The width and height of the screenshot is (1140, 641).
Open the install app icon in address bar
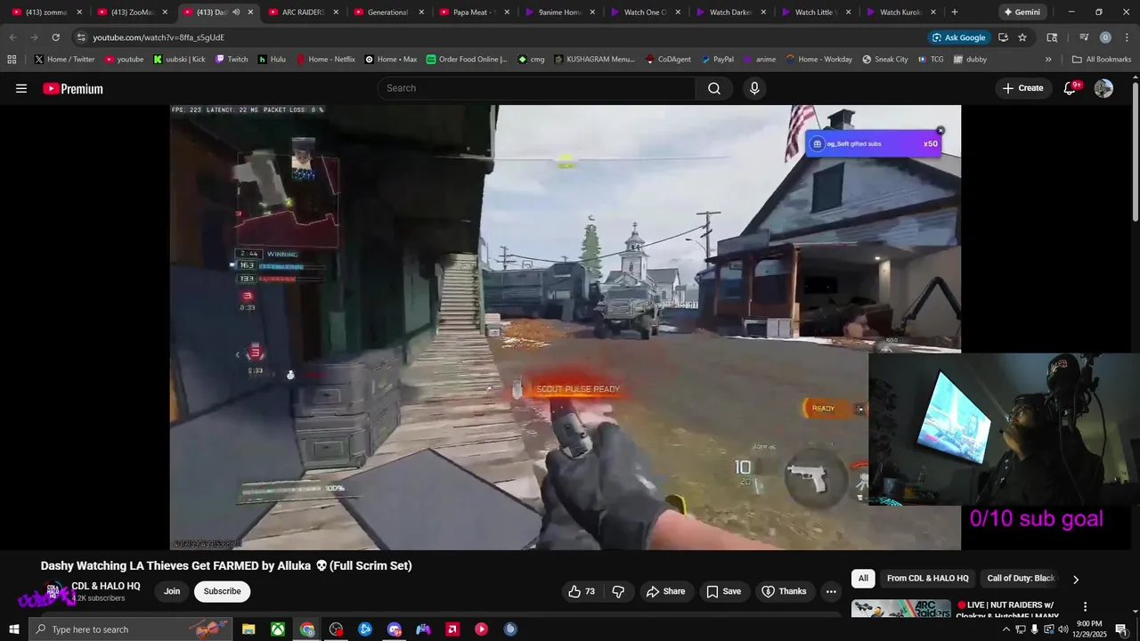1003,37
